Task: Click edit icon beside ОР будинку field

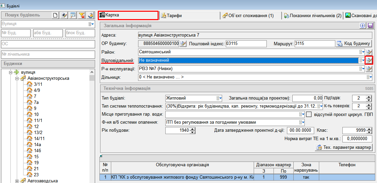Action: click(183, 44)
